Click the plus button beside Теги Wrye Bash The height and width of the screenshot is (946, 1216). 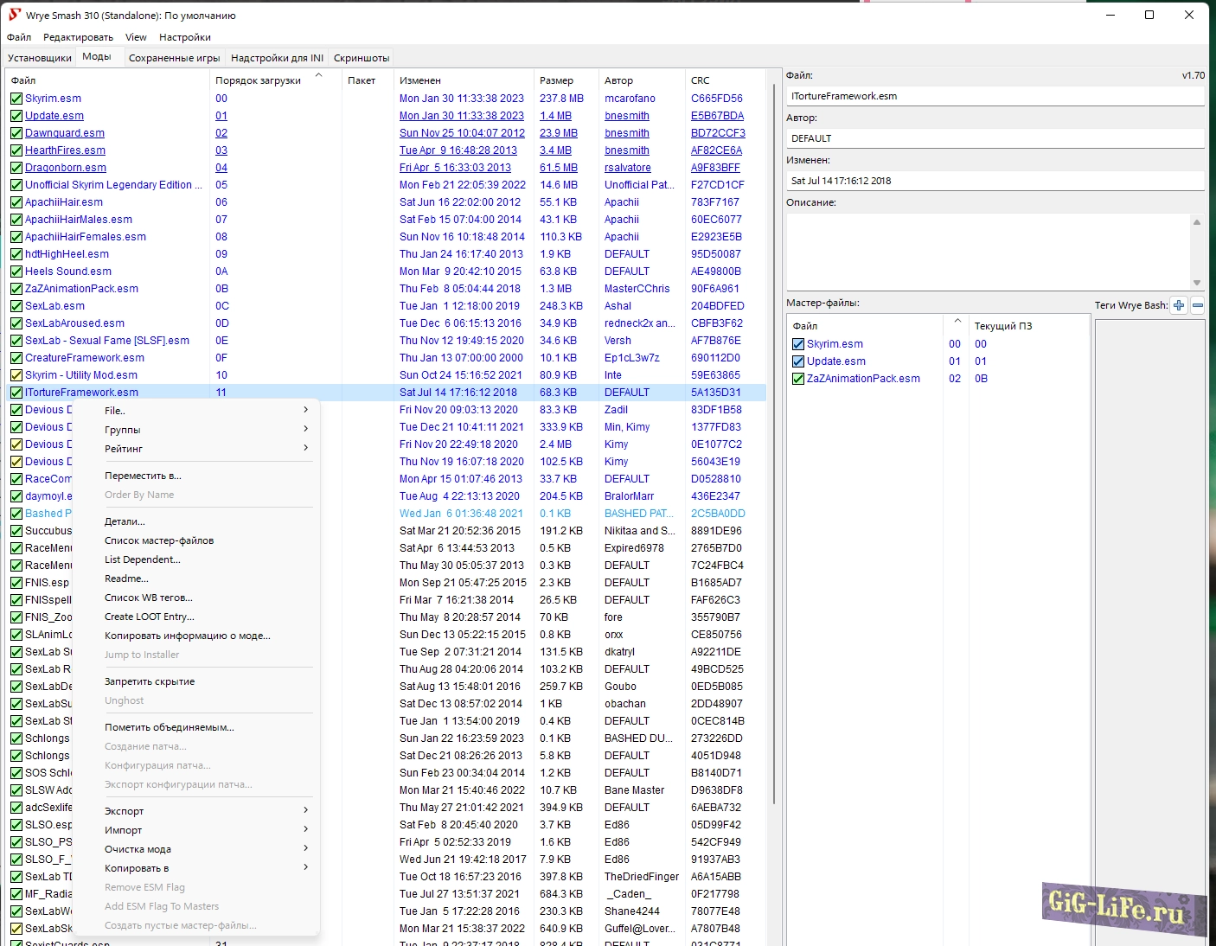click(x=1179, y=305)
